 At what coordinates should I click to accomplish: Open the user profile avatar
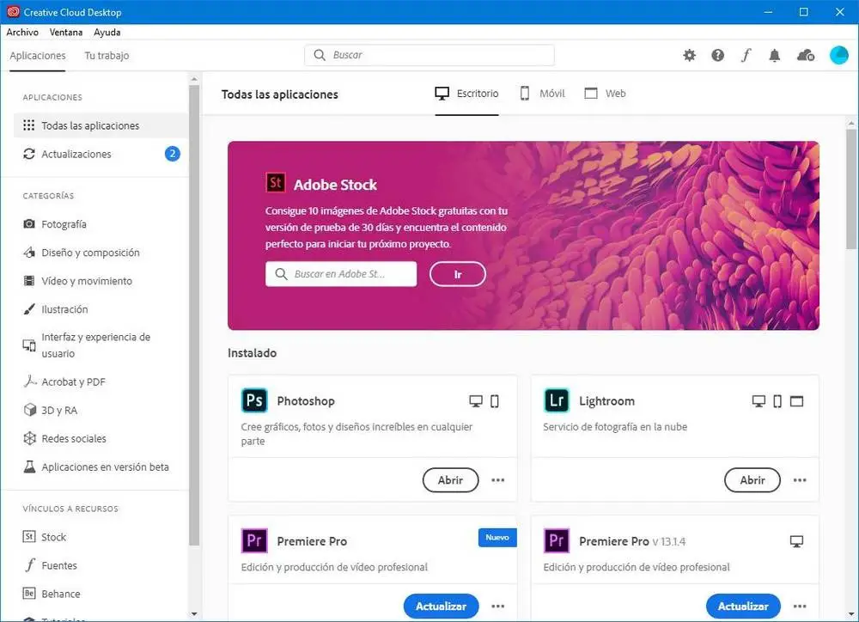838,55
